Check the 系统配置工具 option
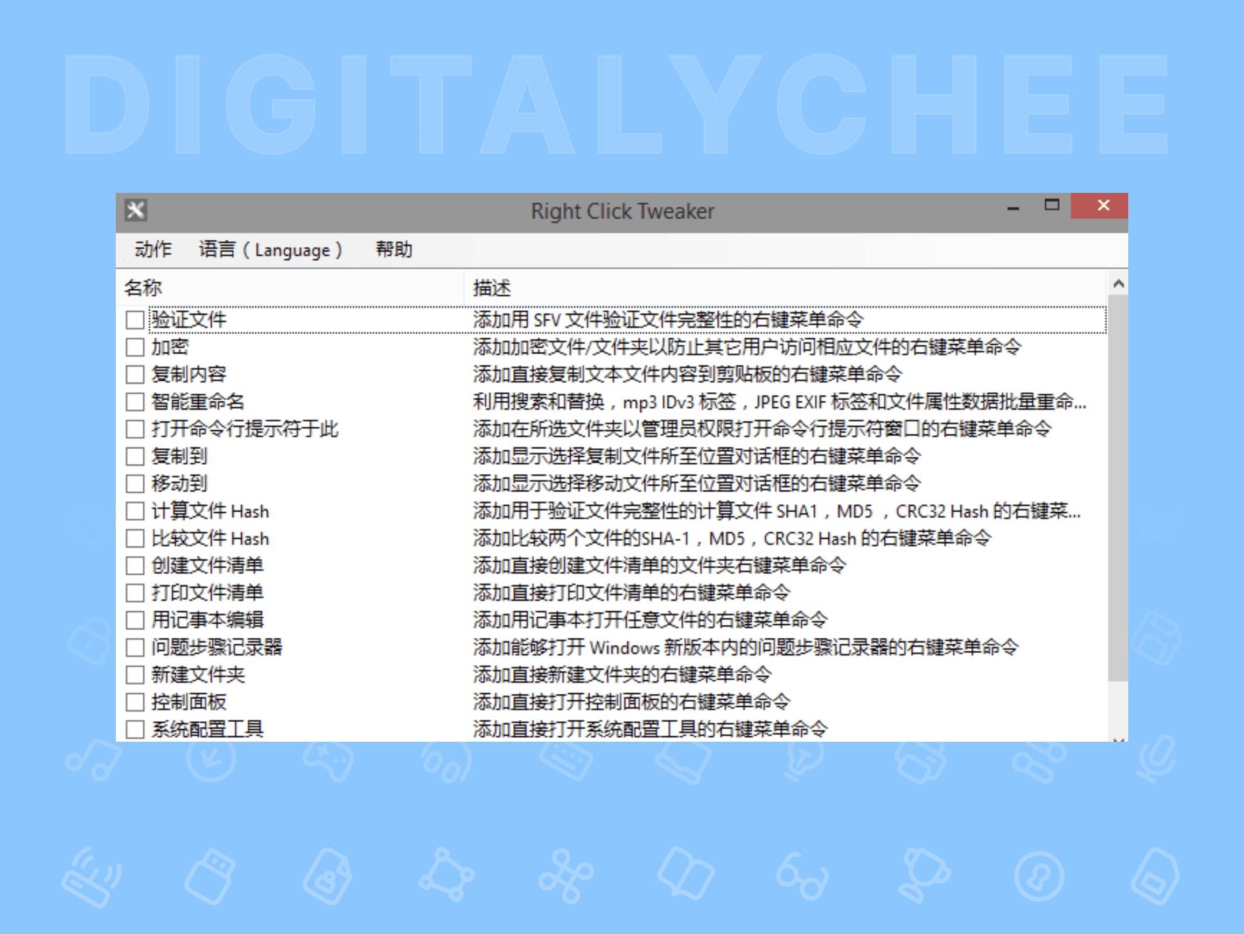The image size is (1244, 934). 135,729
